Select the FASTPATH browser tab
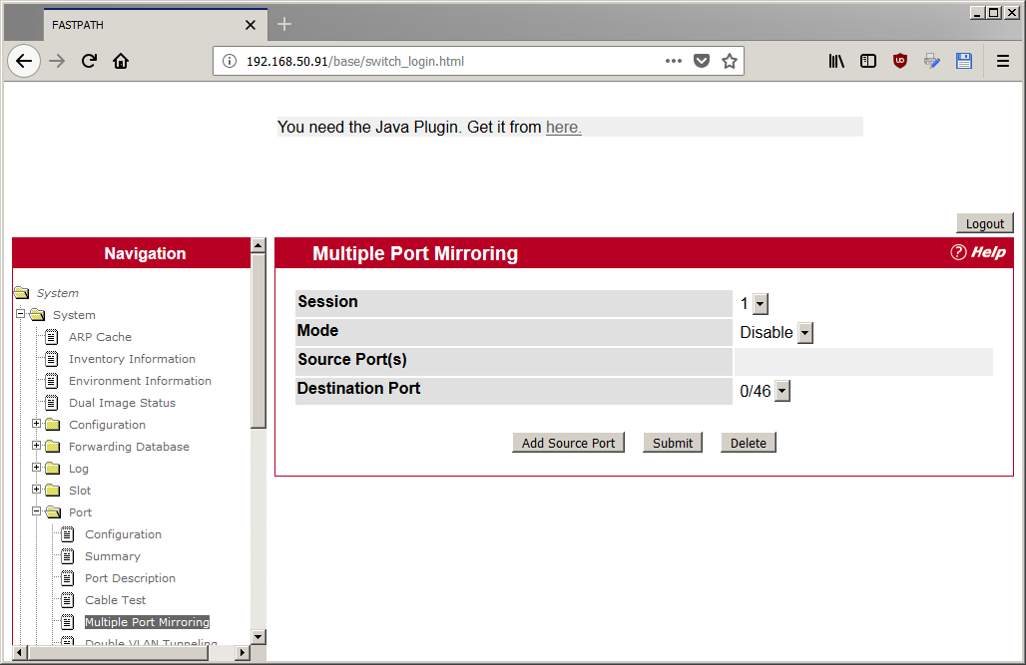The image size is (1026, 665). 156,25
